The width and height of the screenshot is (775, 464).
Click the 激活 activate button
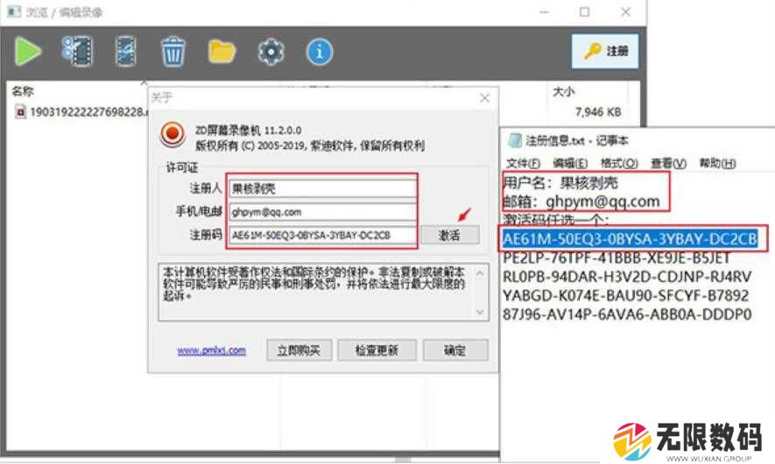(x=450, y=236)
